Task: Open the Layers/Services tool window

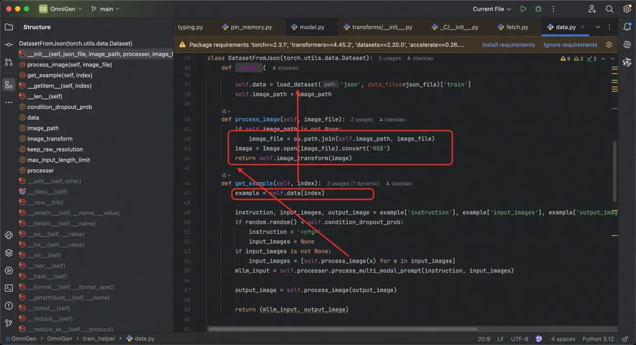Action: (x=9, y=253)
